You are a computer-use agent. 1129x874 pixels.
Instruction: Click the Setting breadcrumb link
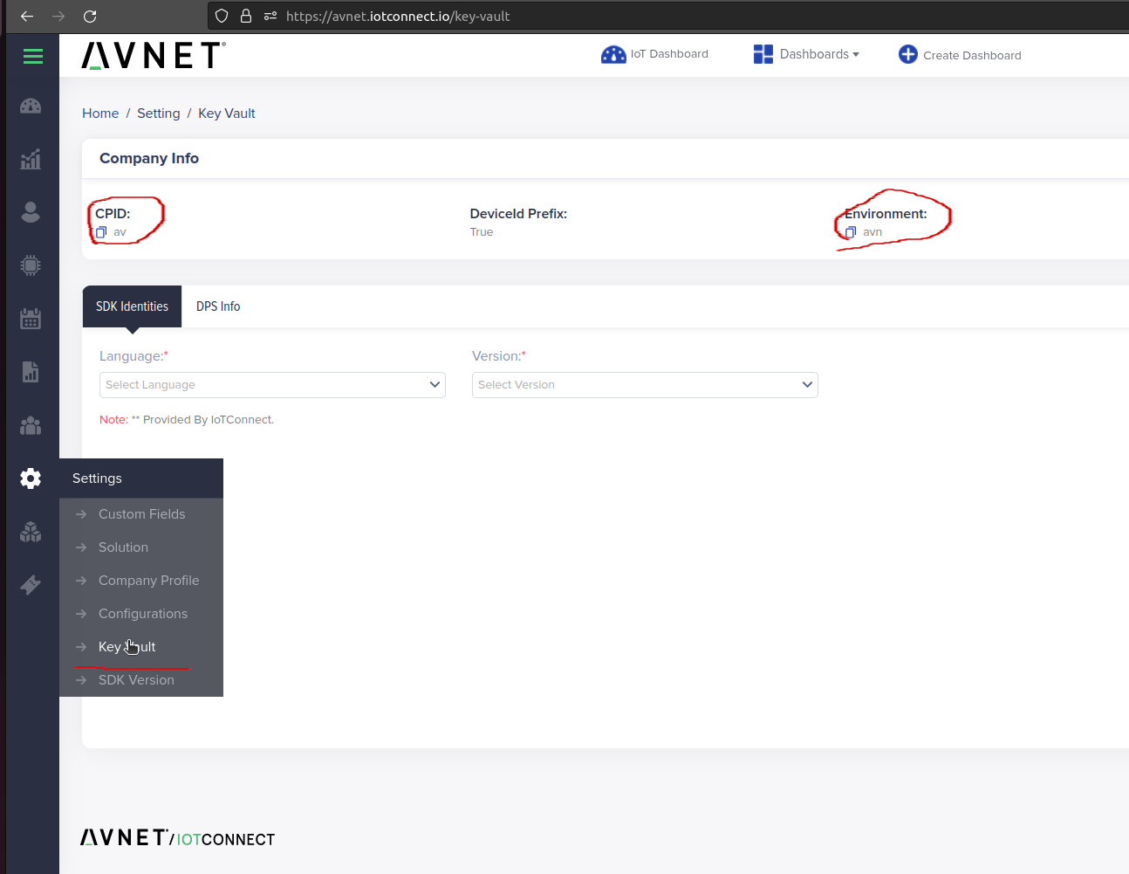coord(158,114)
